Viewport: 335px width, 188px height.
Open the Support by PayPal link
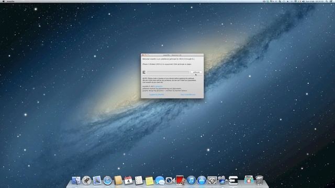click(x=157, y=95)
